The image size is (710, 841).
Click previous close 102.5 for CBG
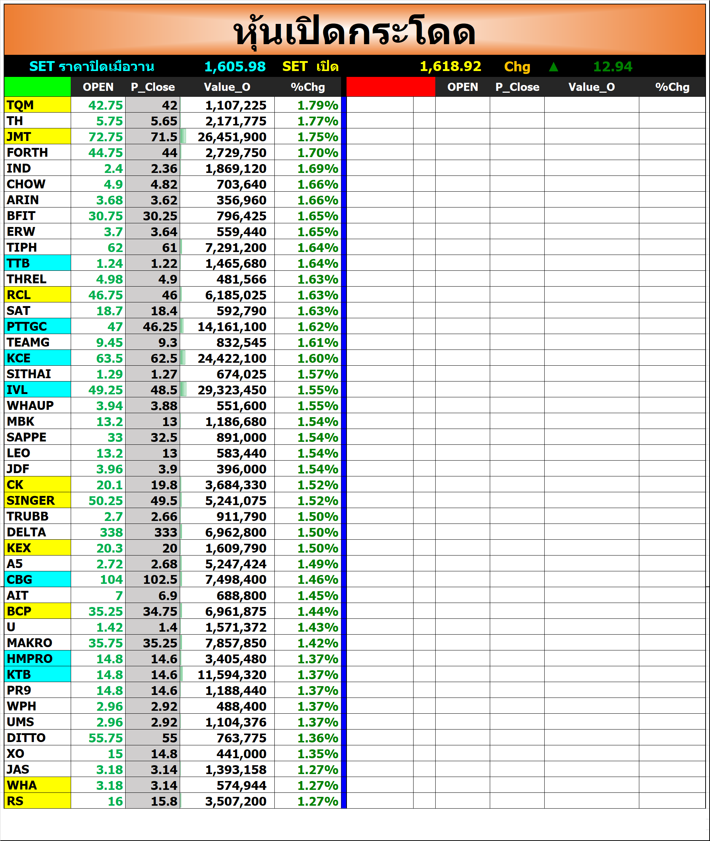pos(160,580)
